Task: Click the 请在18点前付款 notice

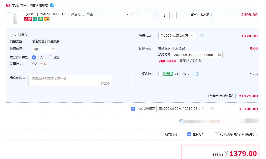Action: [190, 61]
